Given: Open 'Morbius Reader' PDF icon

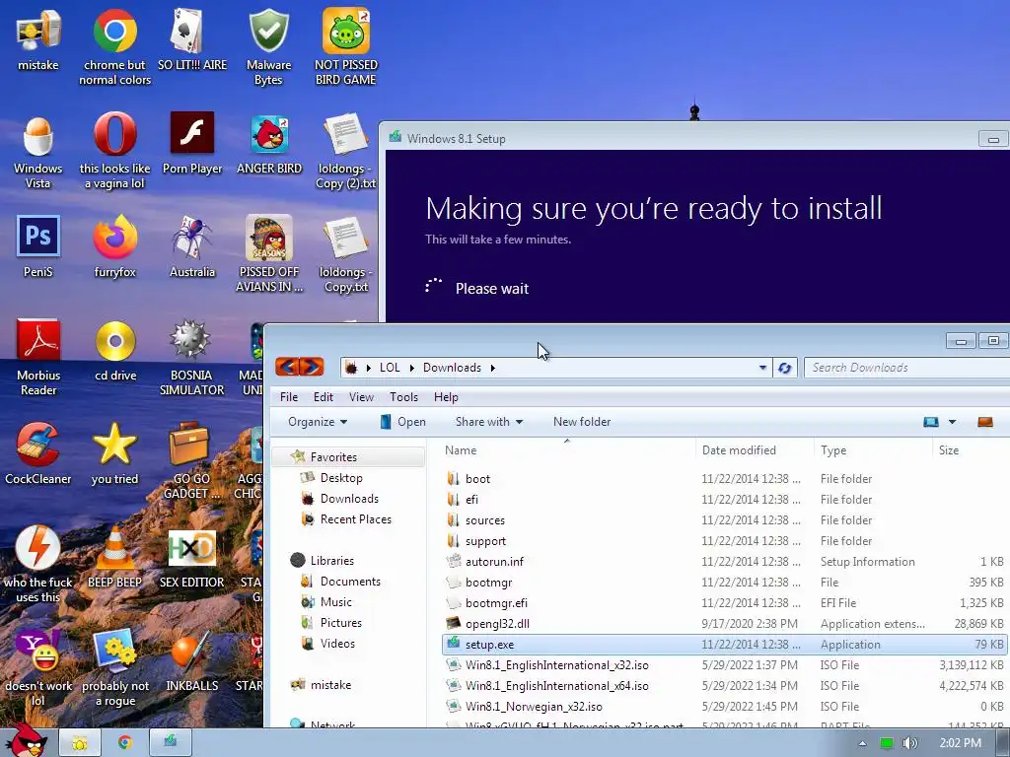Looking at the screenshot, I should [38, 358].
